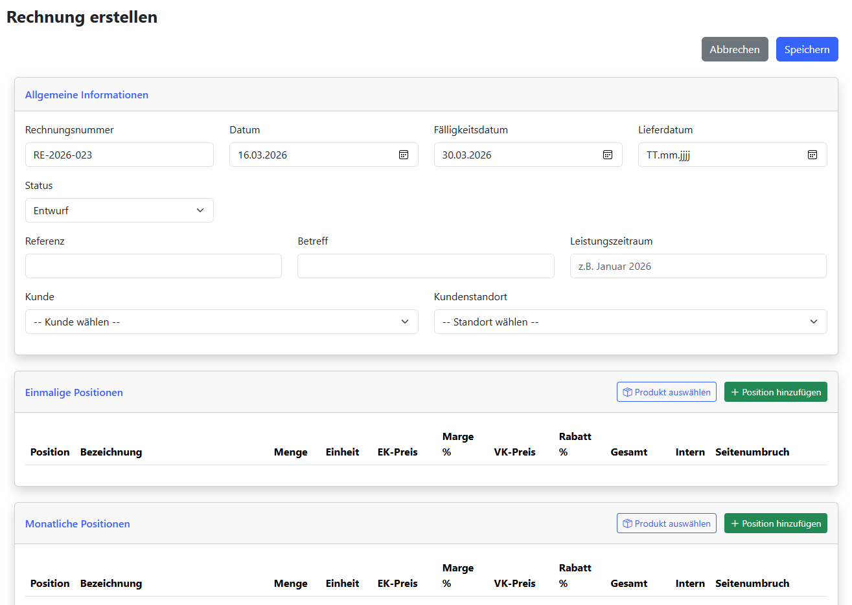
Task: Click the Datum value 16.03.2026
Action: (x=262, y=155)
